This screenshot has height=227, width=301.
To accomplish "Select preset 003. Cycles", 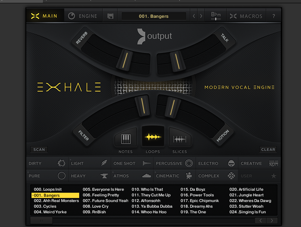I will [45, 206].
